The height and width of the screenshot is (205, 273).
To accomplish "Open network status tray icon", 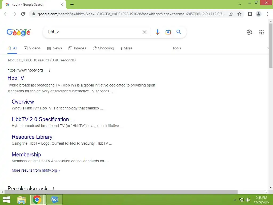I will (x=242, y=200).
